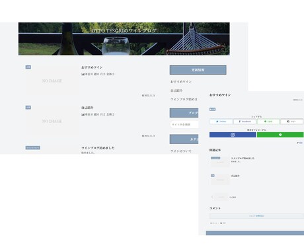Share article on Twitter
The image size is (304, 251).
tap(221, 122)
